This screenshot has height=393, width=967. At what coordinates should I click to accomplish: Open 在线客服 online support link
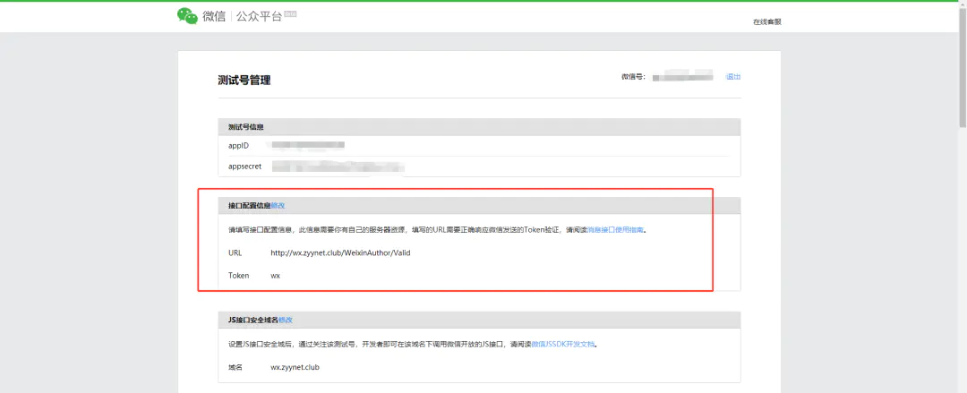767,22
